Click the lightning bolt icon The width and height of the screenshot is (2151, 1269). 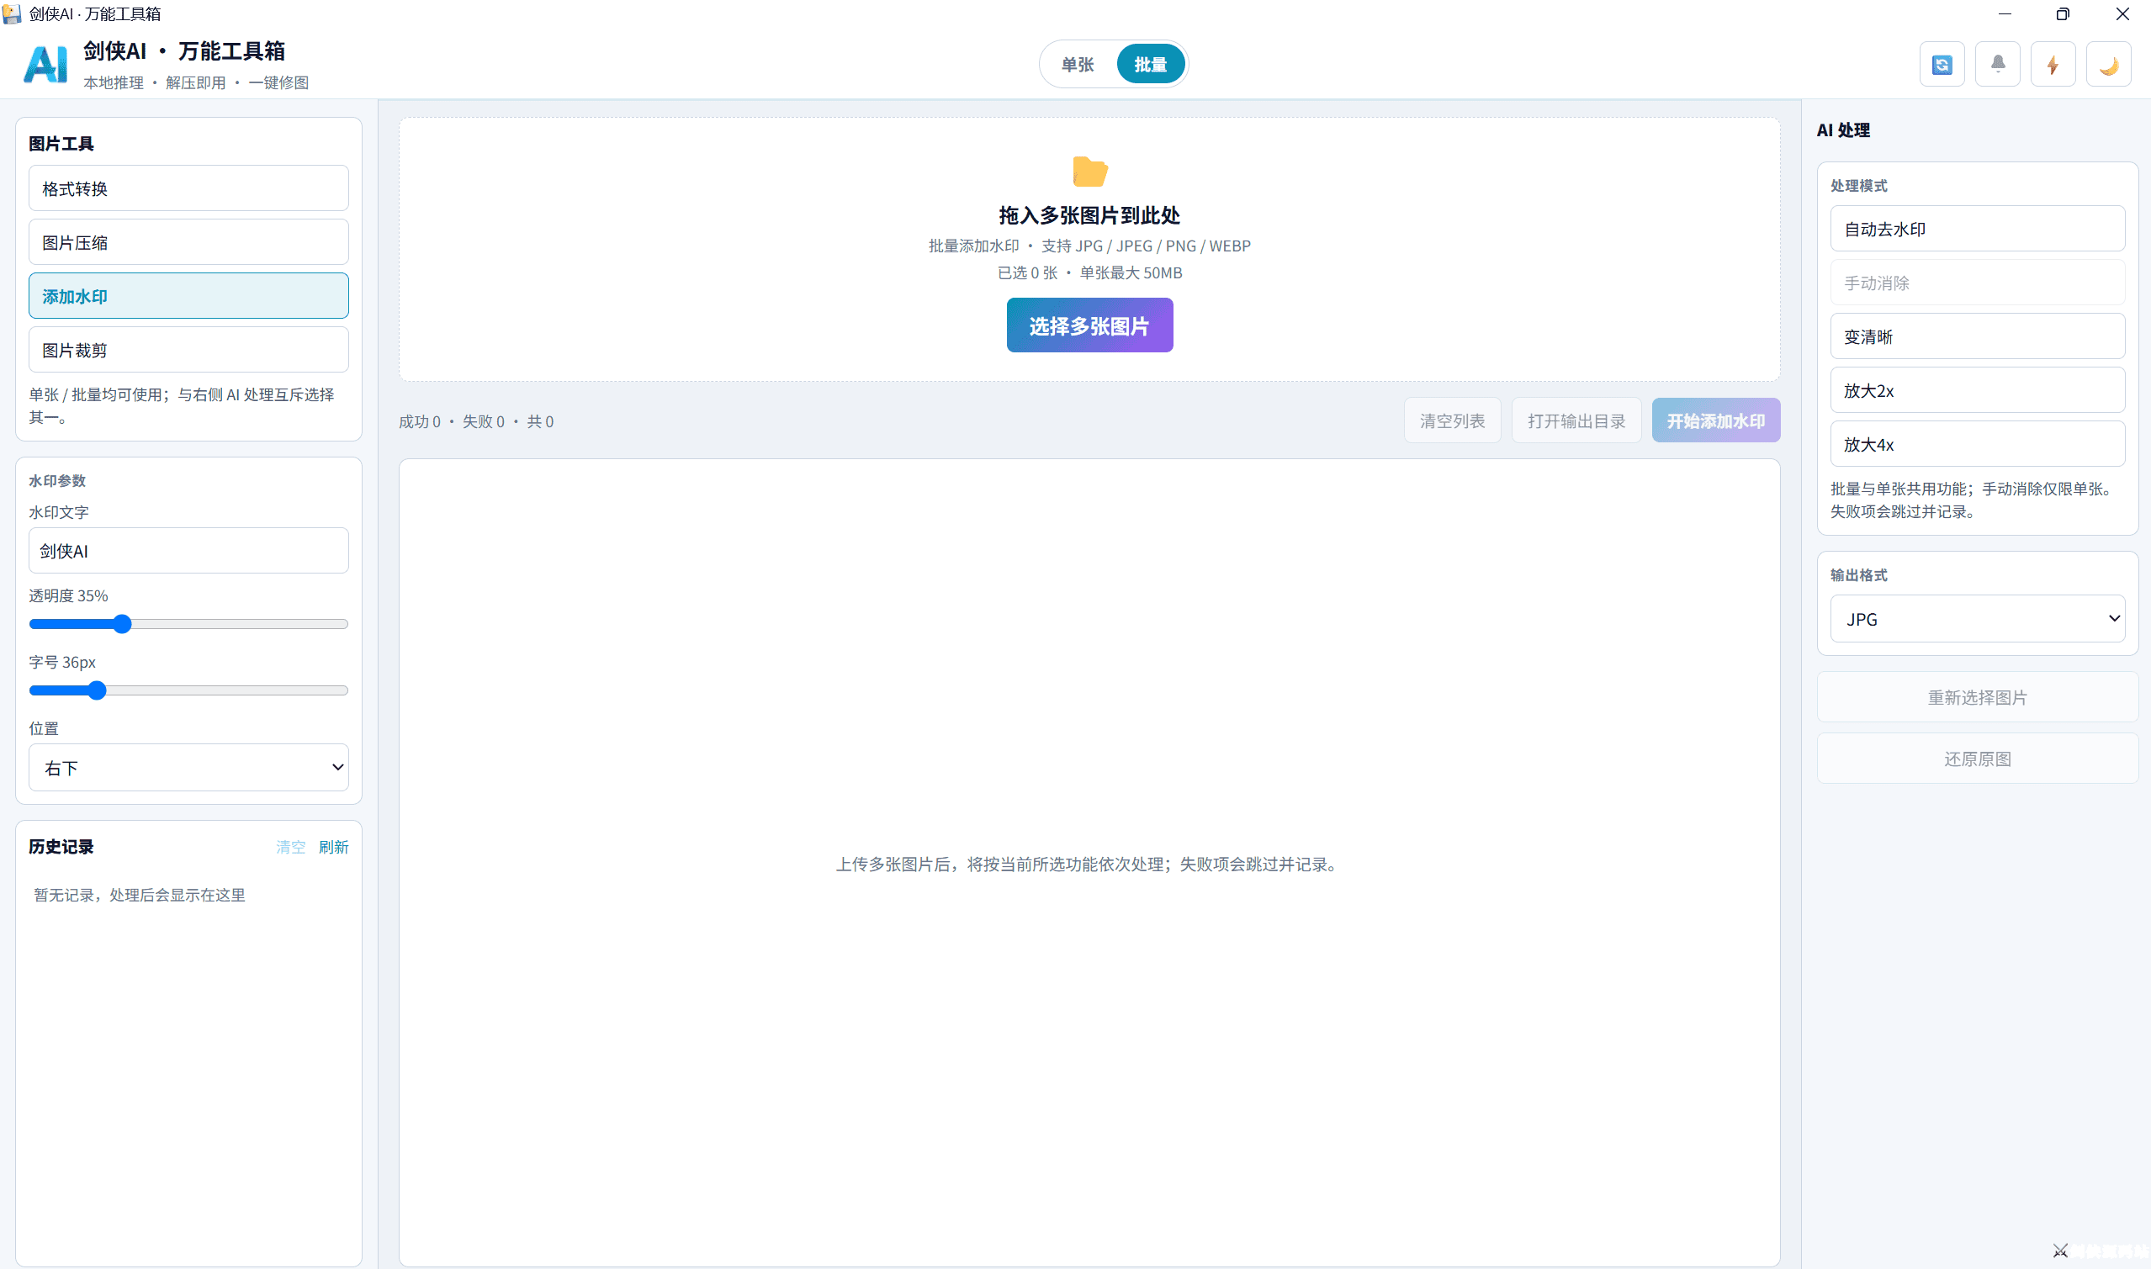[x=2053, y=64]
